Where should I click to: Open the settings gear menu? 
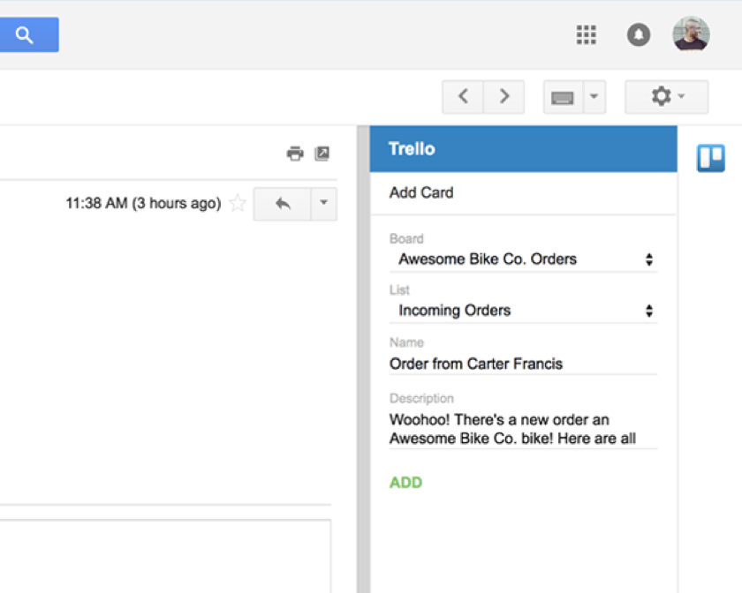point(666,96)
